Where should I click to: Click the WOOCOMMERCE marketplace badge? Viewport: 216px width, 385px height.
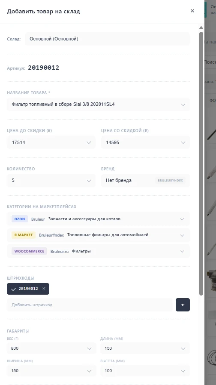(x=29, y=251)
